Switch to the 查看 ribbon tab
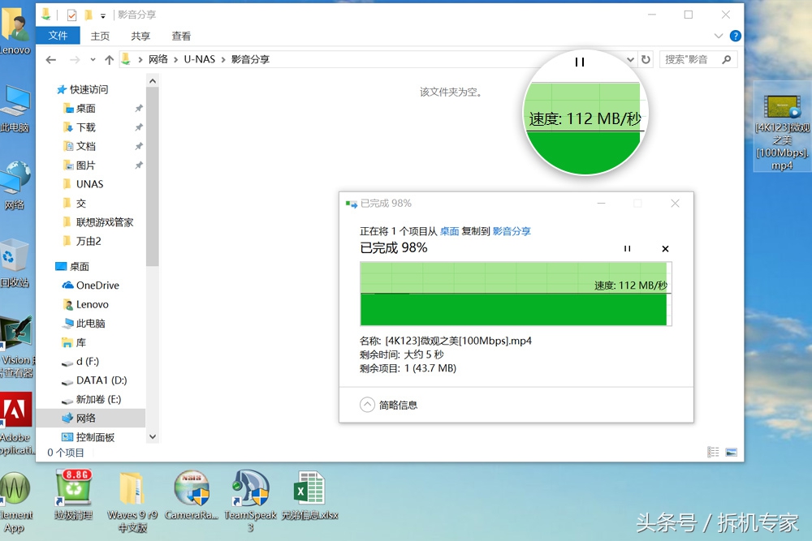This screenshot has width=812, height=541. pos(181,36)
